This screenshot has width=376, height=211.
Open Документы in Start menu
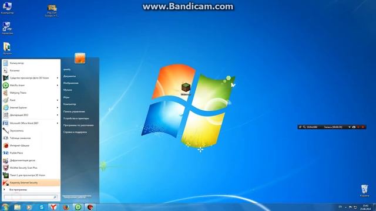(69, 76)
